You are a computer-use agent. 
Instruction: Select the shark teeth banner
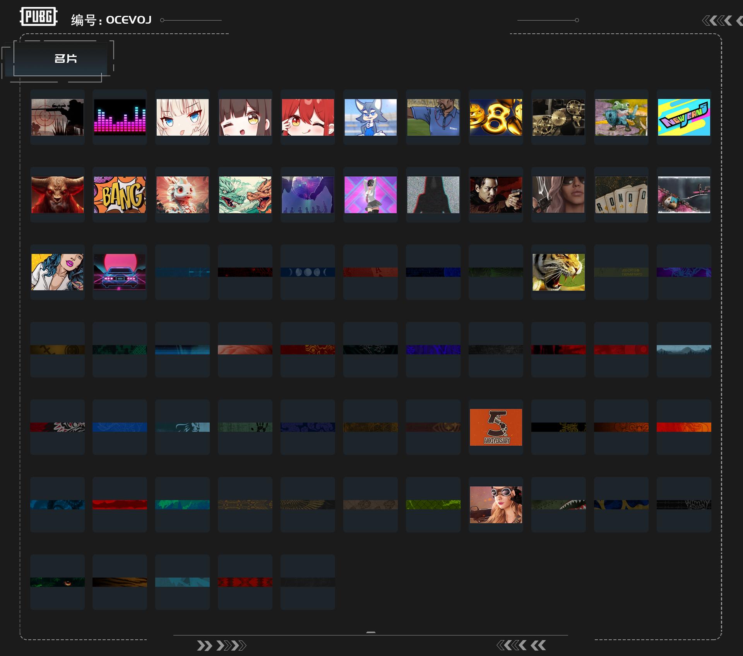point(558,504)
